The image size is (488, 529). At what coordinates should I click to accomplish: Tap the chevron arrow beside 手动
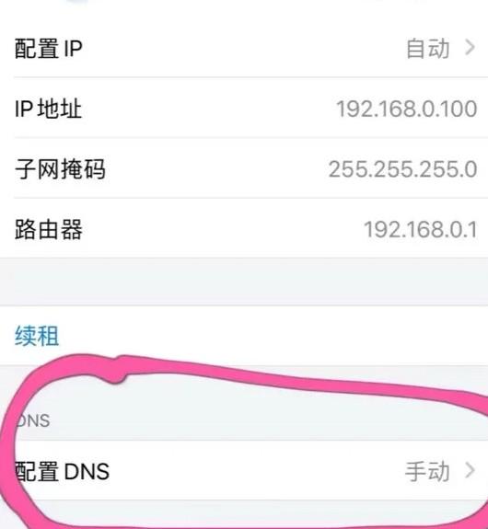tap(471, 470)
